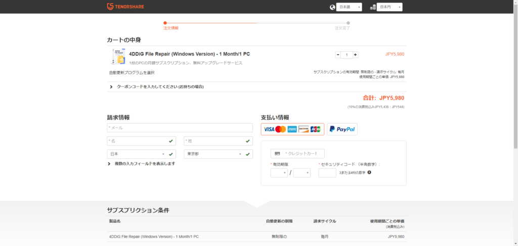Open the 日本円 currency dropdown

click(x=390, y=7)
